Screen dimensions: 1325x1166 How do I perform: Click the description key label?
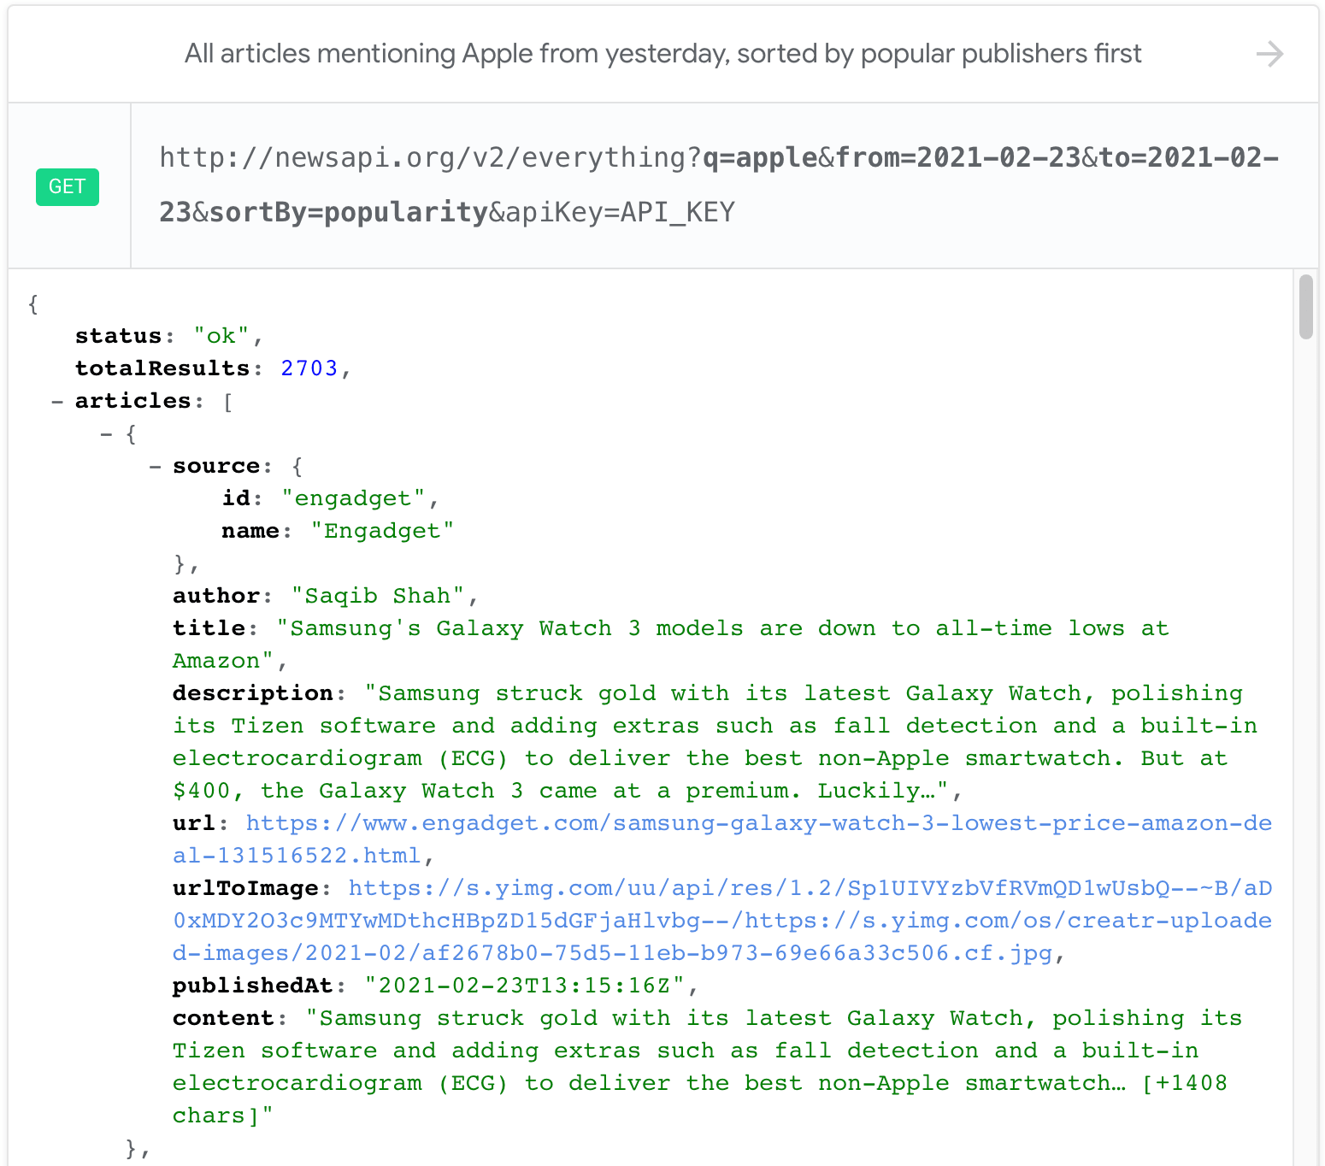pos(253,693)
